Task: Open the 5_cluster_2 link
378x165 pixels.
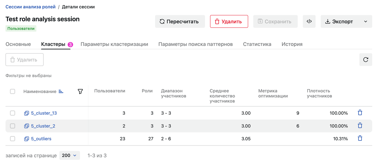Action: pyautogui.click(x=43, y=126)
